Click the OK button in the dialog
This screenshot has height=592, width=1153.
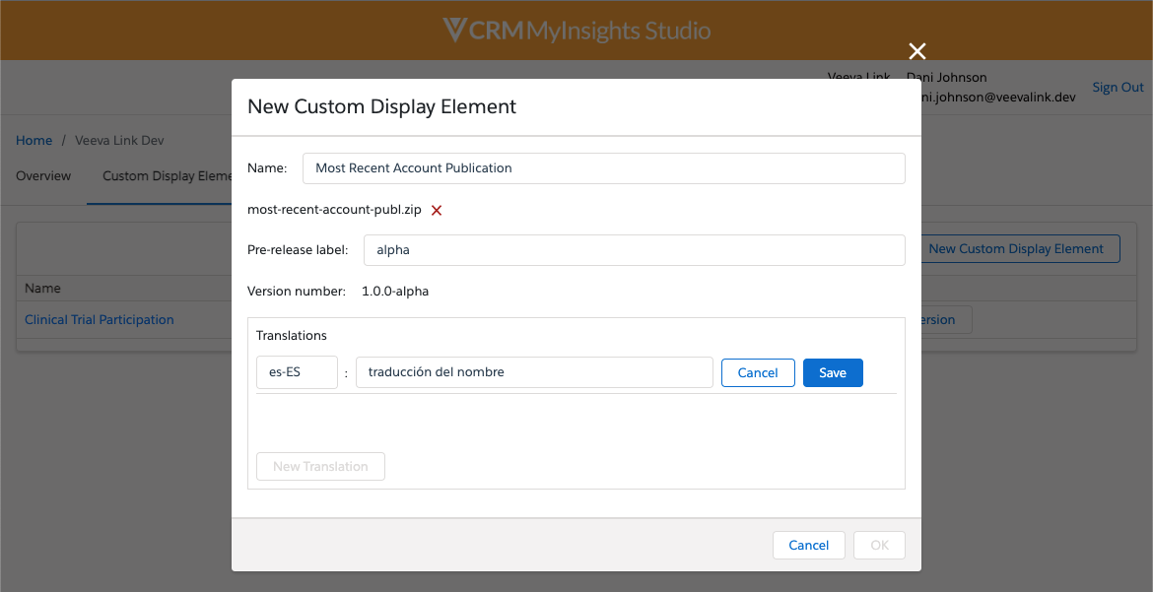coord(879,546)
